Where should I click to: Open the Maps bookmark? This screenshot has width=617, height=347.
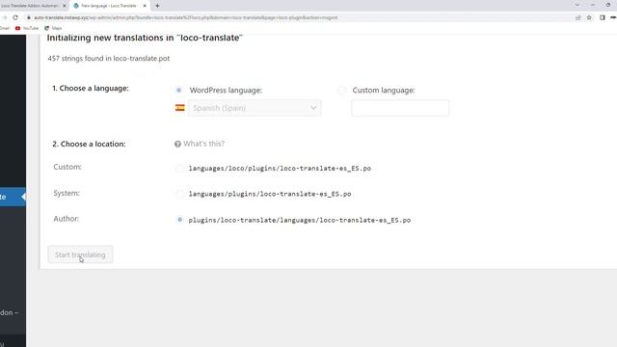coord(53,28)
